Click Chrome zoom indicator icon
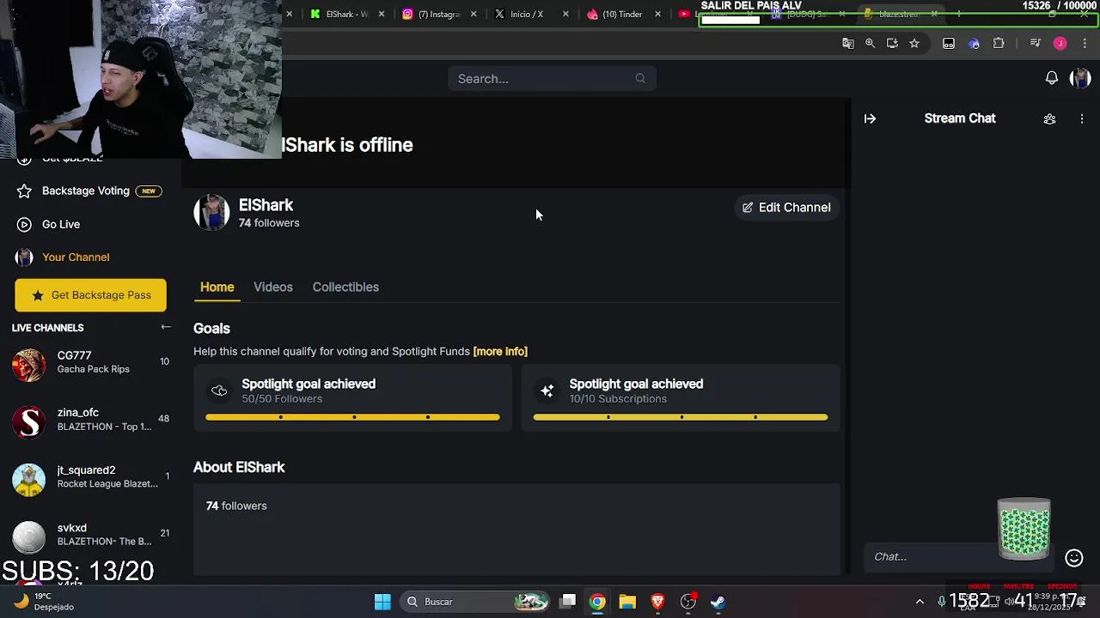Image resolution: width=1100 pixels, height=618 pixels. pos(870,43)
